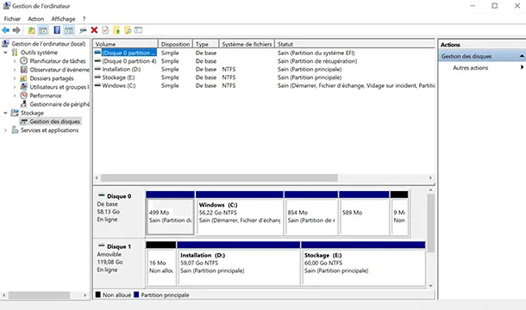Click the disk map vertical scrollbar down arrow

431,286
